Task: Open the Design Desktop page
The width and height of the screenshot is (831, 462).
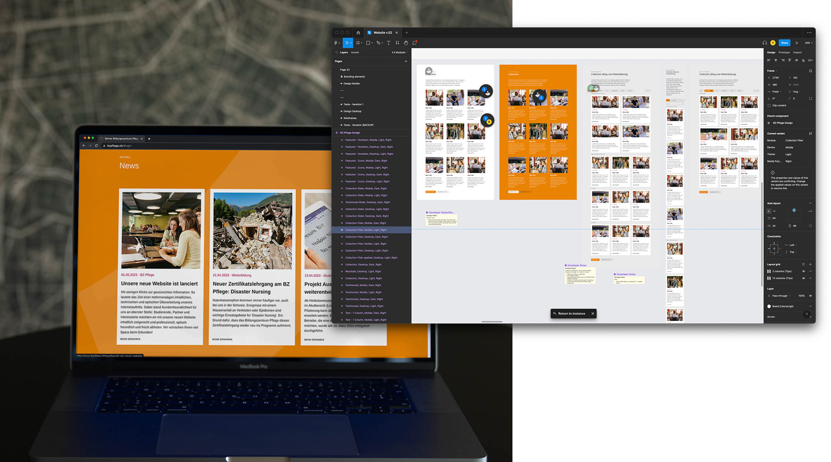Action: coord(352,111)
